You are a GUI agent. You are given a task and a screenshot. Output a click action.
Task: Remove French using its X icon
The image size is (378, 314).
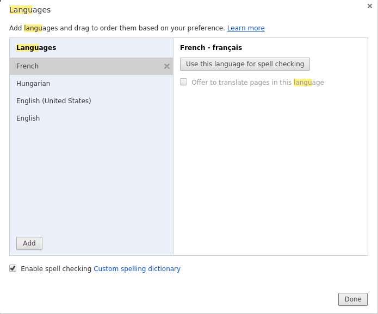pos(166,66)
